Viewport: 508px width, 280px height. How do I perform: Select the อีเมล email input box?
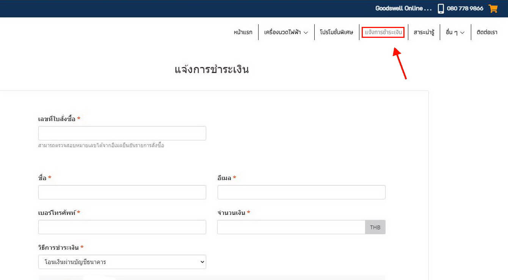coord(301,192)
